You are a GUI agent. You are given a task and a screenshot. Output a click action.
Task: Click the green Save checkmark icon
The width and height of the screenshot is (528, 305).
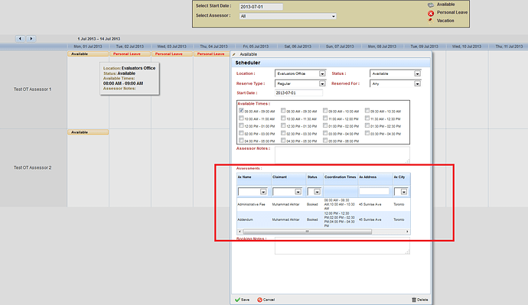point(237,300)
